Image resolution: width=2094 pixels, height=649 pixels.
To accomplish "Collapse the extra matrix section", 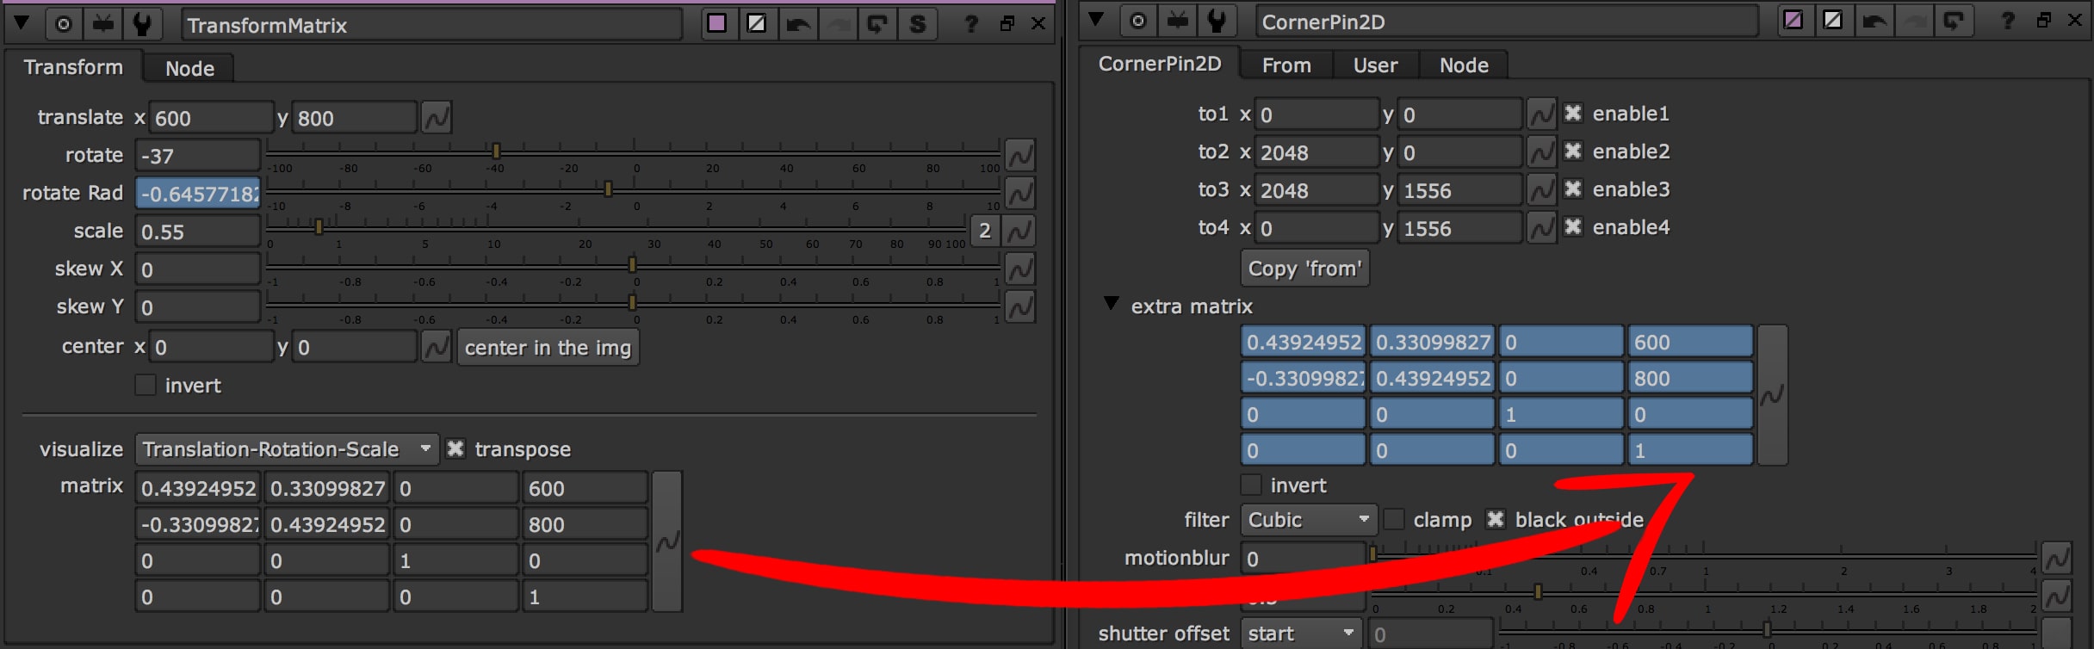I will click(x=1112, y=305).
